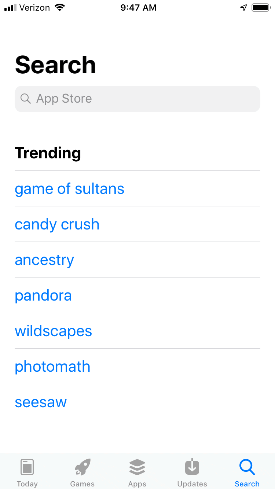Screen dimensions: 275x489
Task: Choose pandora from trending list
Action: pos(43,295)
